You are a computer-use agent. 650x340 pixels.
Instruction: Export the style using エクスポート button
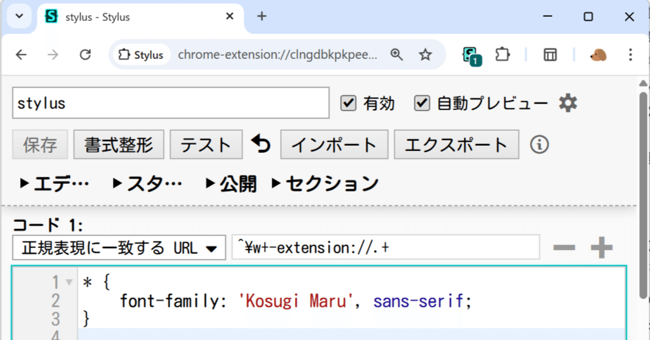coord(456,144)
